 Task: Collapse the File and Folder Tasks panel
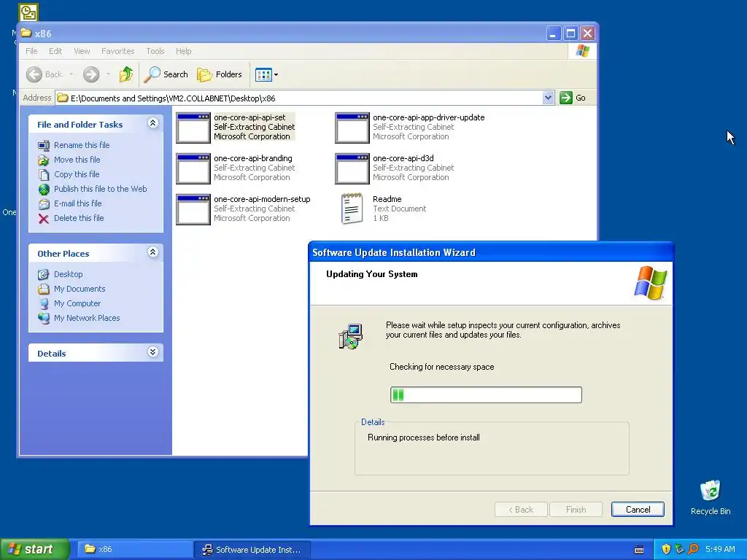(152, 123)
